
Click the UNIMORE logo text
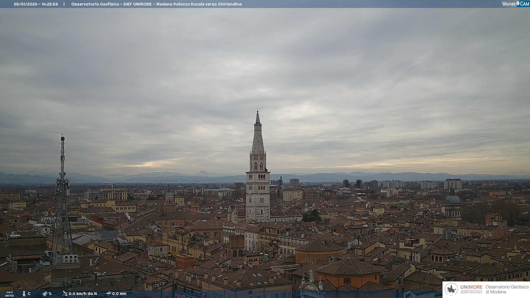click(471, 287)
